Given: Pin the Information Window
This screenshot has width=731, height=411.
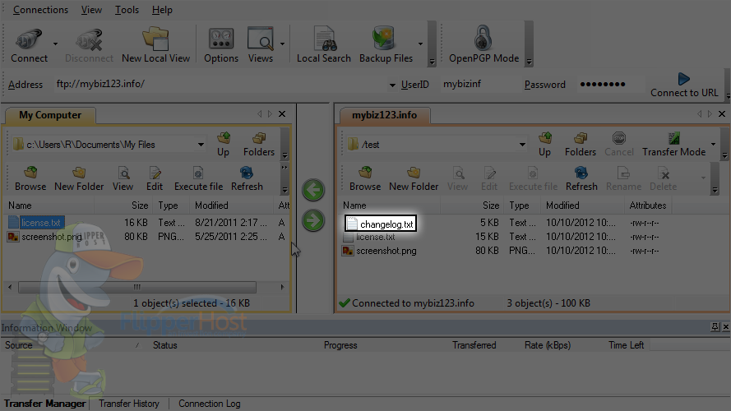Looking at the screenshot, I should [x=715, y=327].
